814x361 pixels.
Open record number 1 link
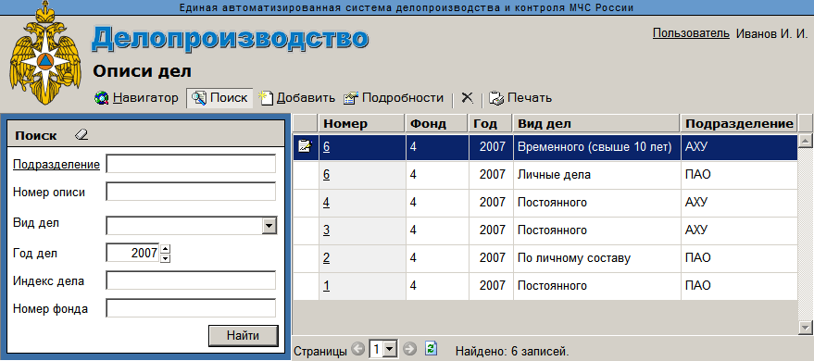point(327,286)
